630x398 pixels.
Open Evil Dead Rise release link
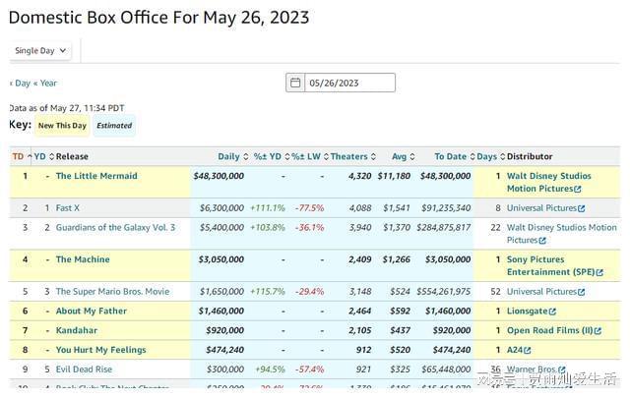(84, 370)
